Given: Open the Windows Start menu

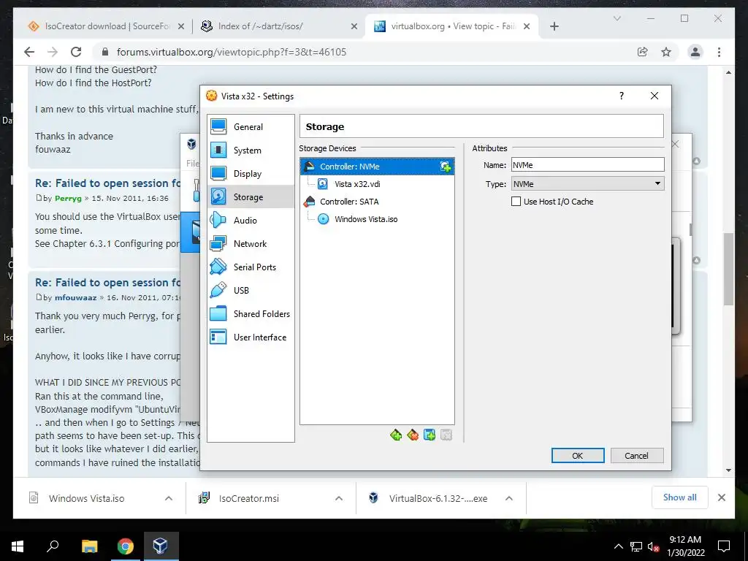Looking at the screenshot, I should (x=18, y=546).
